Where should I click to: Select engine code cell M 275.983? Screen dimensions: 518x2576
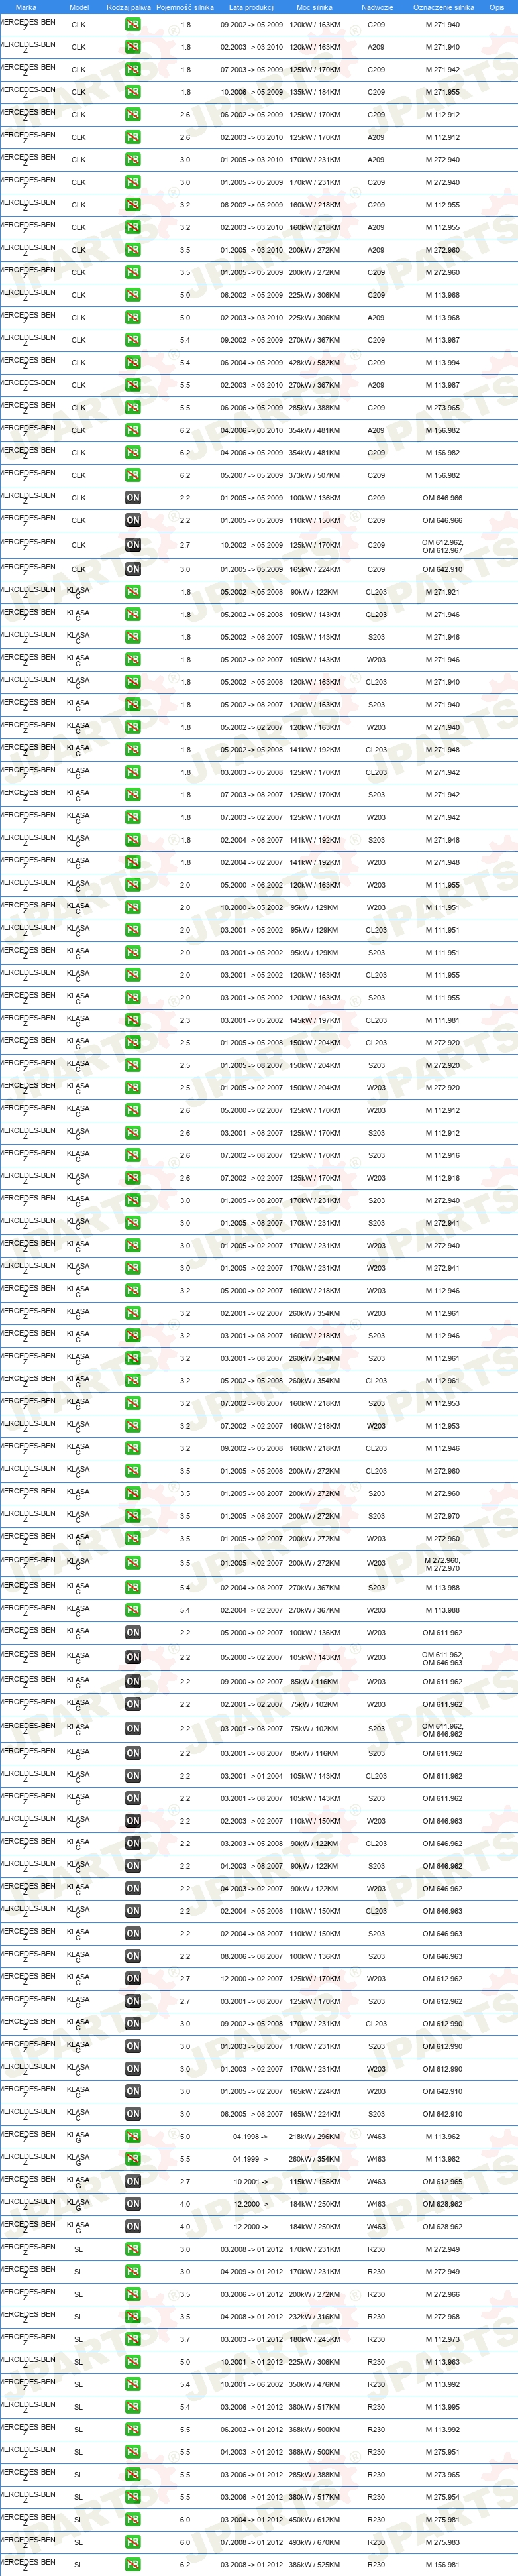pyautogui.click(x=442, y=2541)
